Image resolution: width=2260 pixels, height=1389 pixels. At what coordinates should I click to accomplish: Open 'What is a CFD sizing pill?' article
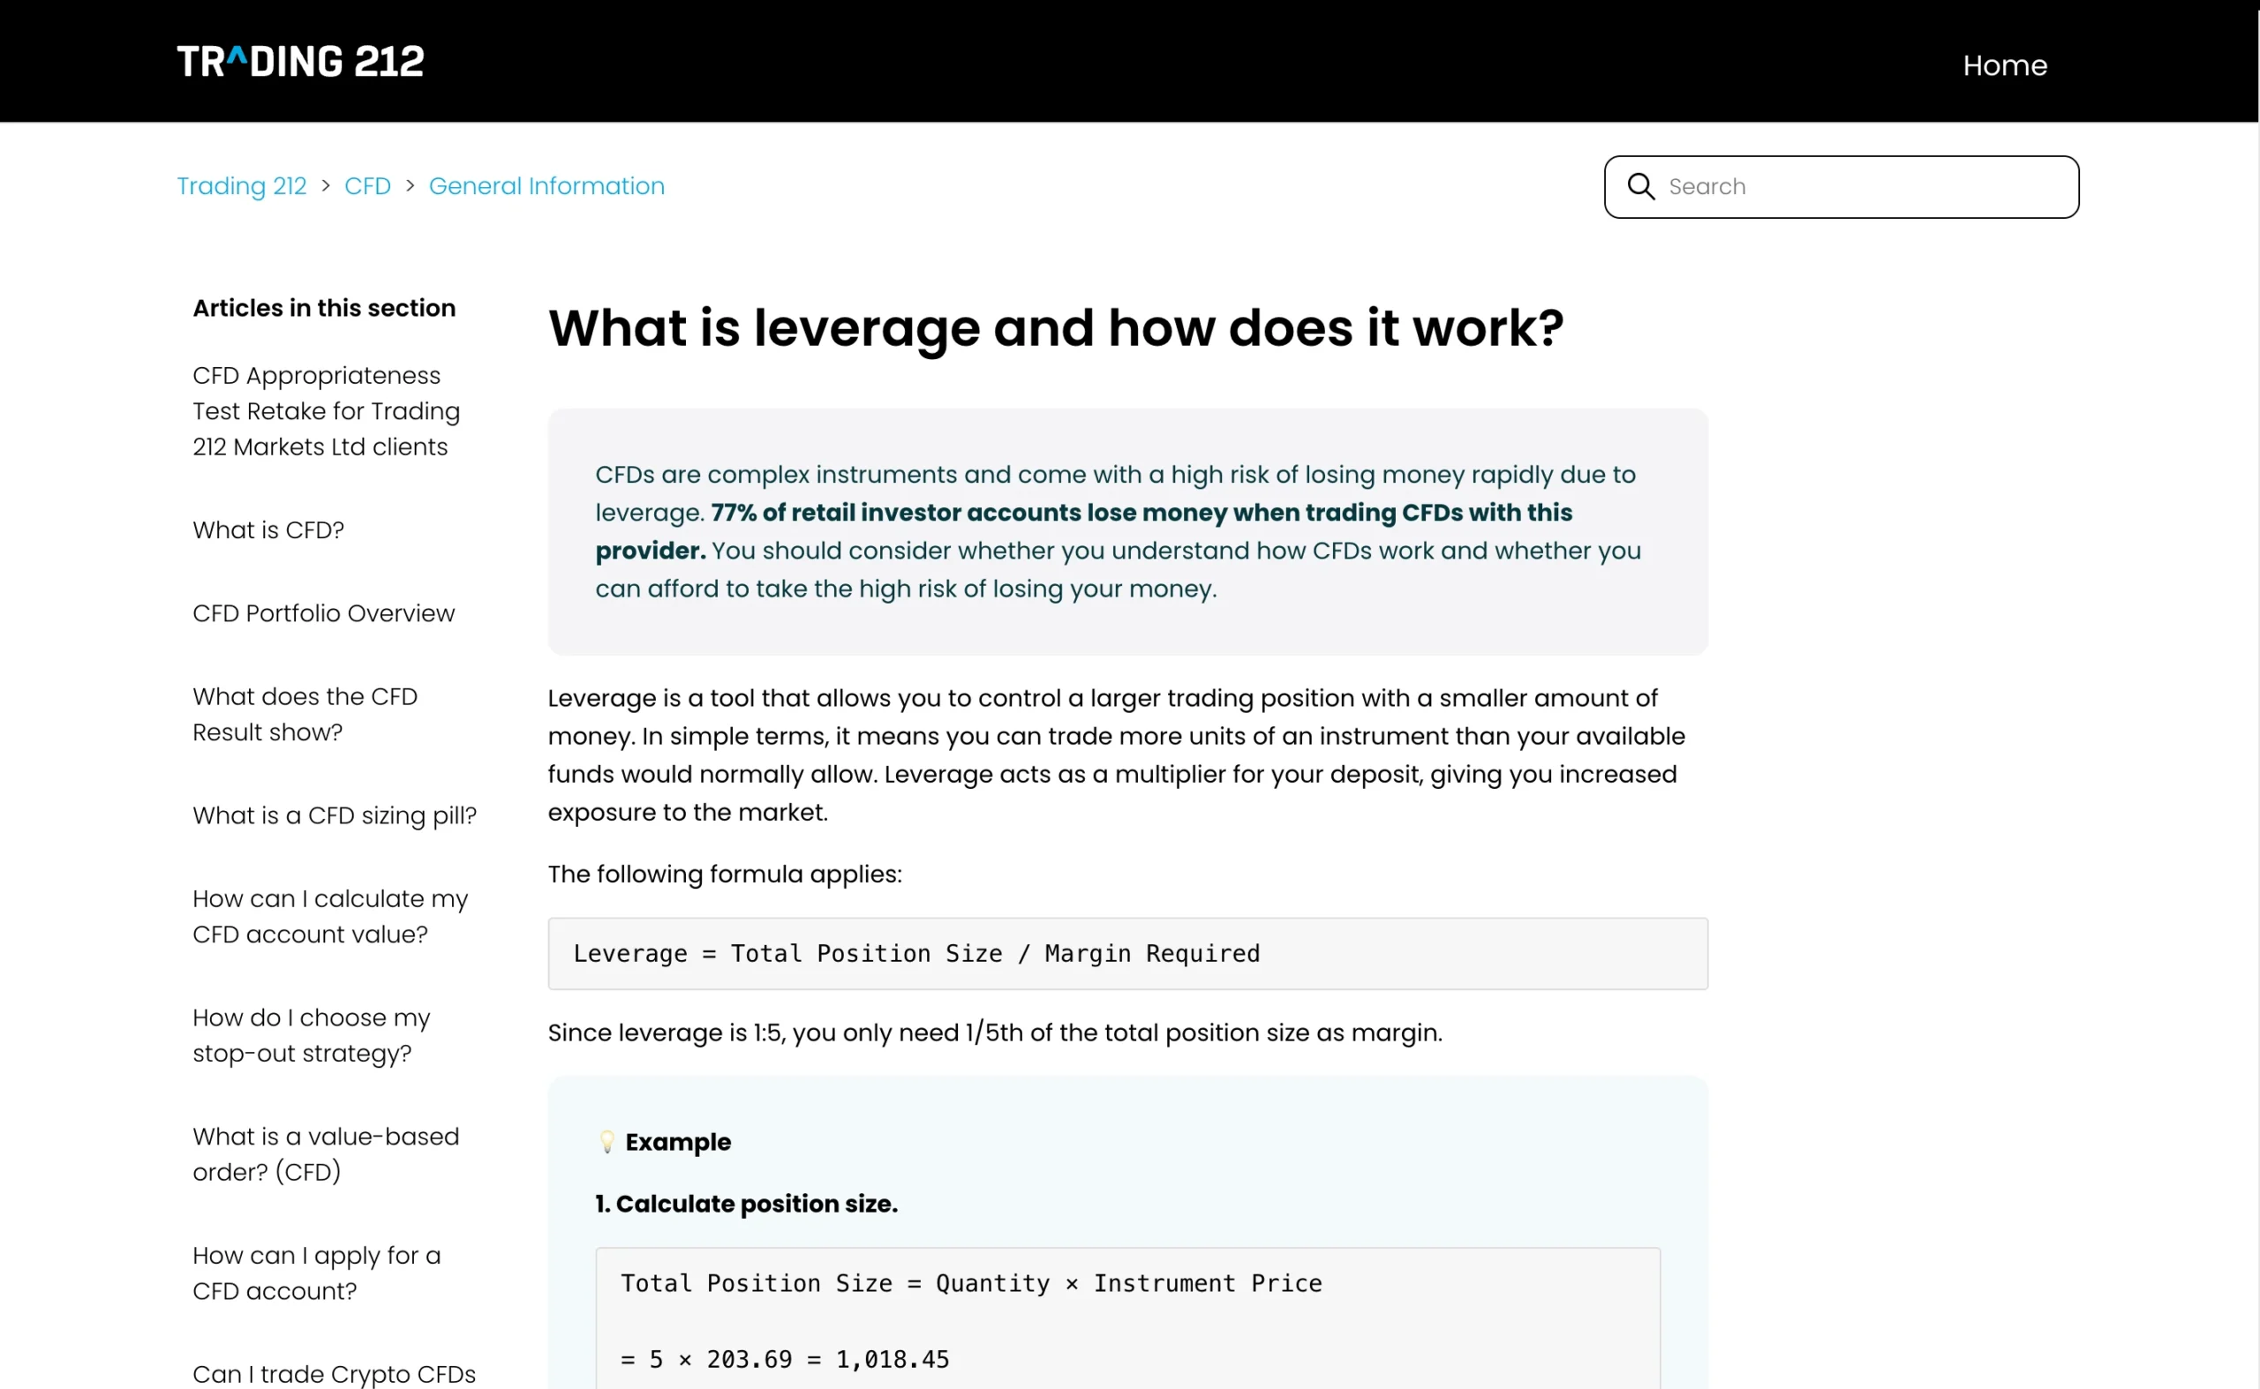pyautogui.click(x=335, y=815)
